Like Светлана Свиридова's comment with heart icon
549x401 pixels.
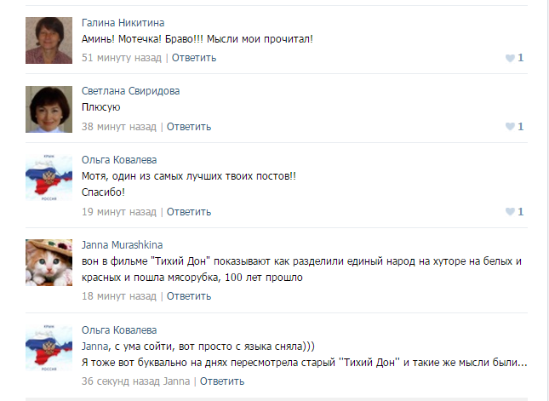pos(510,127)
